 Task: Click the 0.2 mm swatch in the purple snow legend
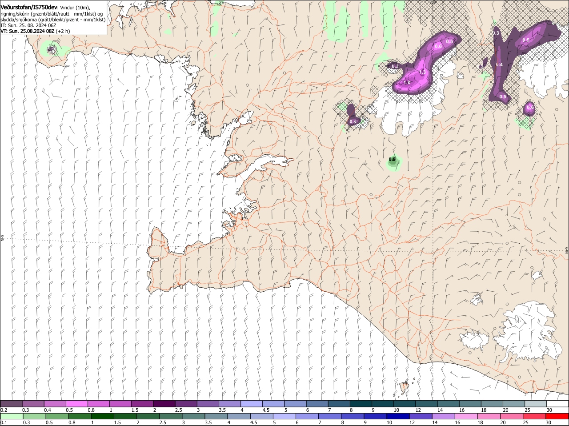click(11, 404)
